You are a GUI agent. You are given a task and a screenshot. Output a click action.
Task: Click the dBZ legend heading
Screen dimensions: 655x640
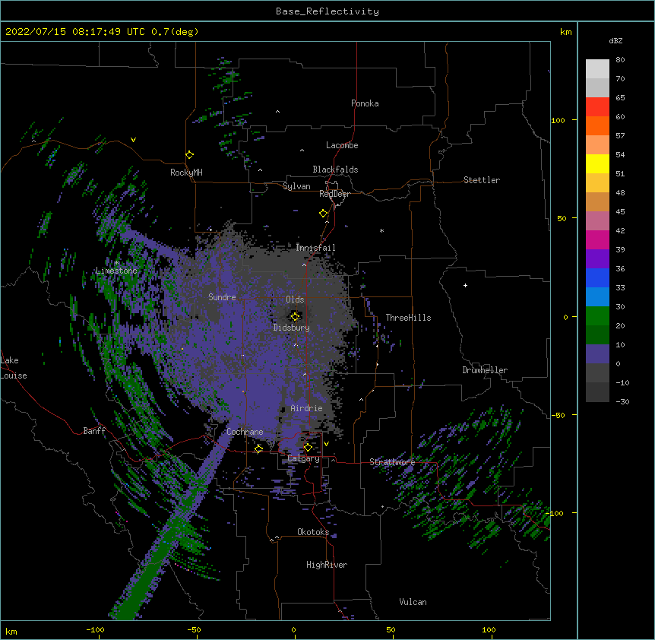click(x=615, y=40)
